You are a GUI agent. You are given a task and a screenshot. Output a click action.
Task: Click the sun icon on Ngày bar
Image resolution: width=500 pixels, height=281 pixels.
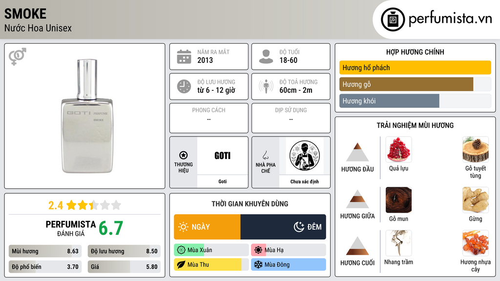[184, 227]
